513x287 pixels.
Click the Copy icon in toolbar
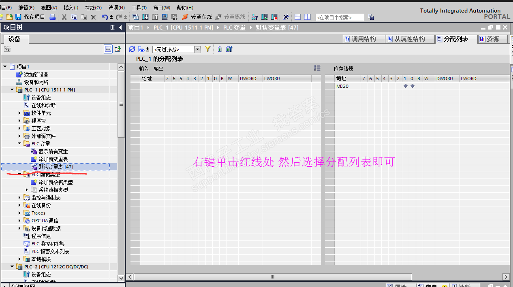(74, 17)
